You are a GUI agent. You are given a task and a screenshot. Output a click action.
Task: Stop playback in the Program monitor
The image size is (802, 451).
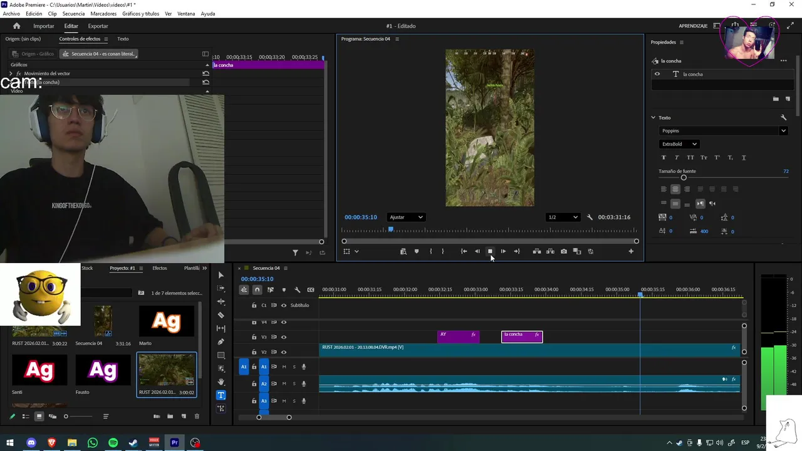pos(490,251)
